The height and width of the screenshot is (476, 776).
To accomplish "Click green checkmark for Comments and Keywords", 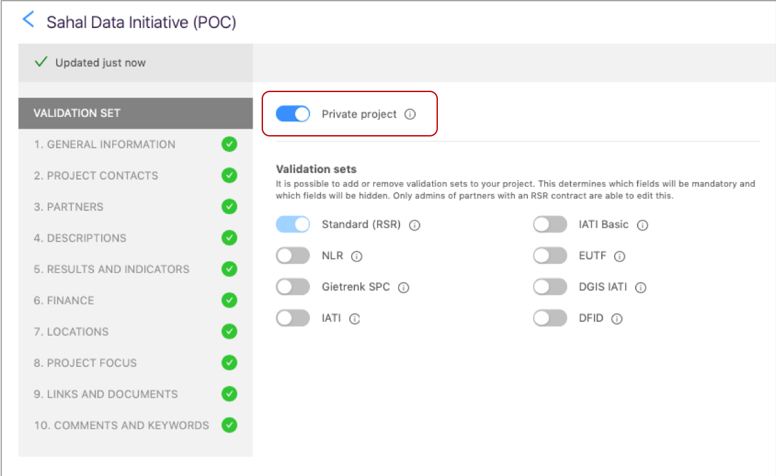I will [x=229, y=425].
